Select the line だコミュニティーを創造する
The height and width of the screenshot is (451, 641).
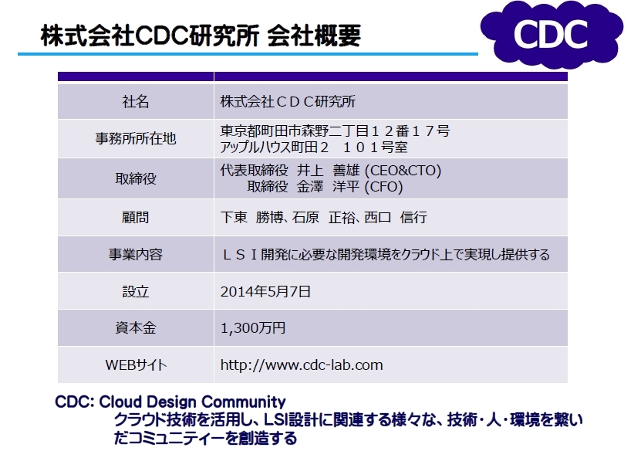point(205,439)
